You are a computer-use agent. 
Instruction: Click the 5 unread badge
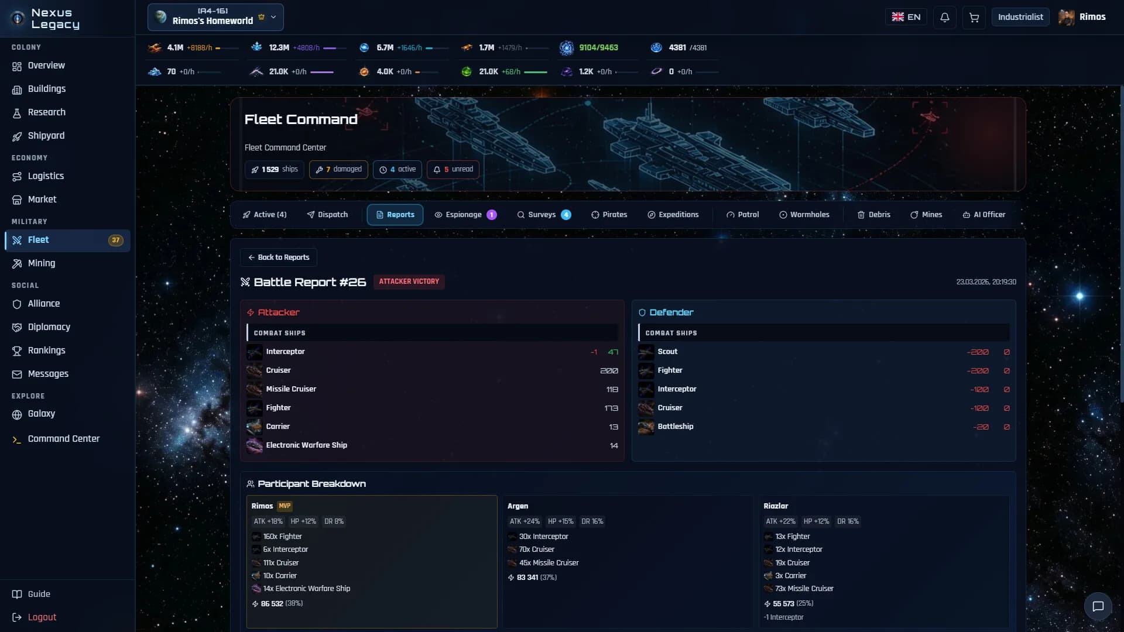click(453, 170)
